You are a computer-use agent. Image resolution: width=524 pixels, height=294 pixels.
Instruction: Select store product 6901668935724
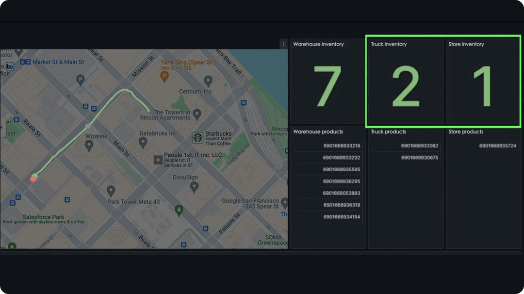click(x=497, y=146)
